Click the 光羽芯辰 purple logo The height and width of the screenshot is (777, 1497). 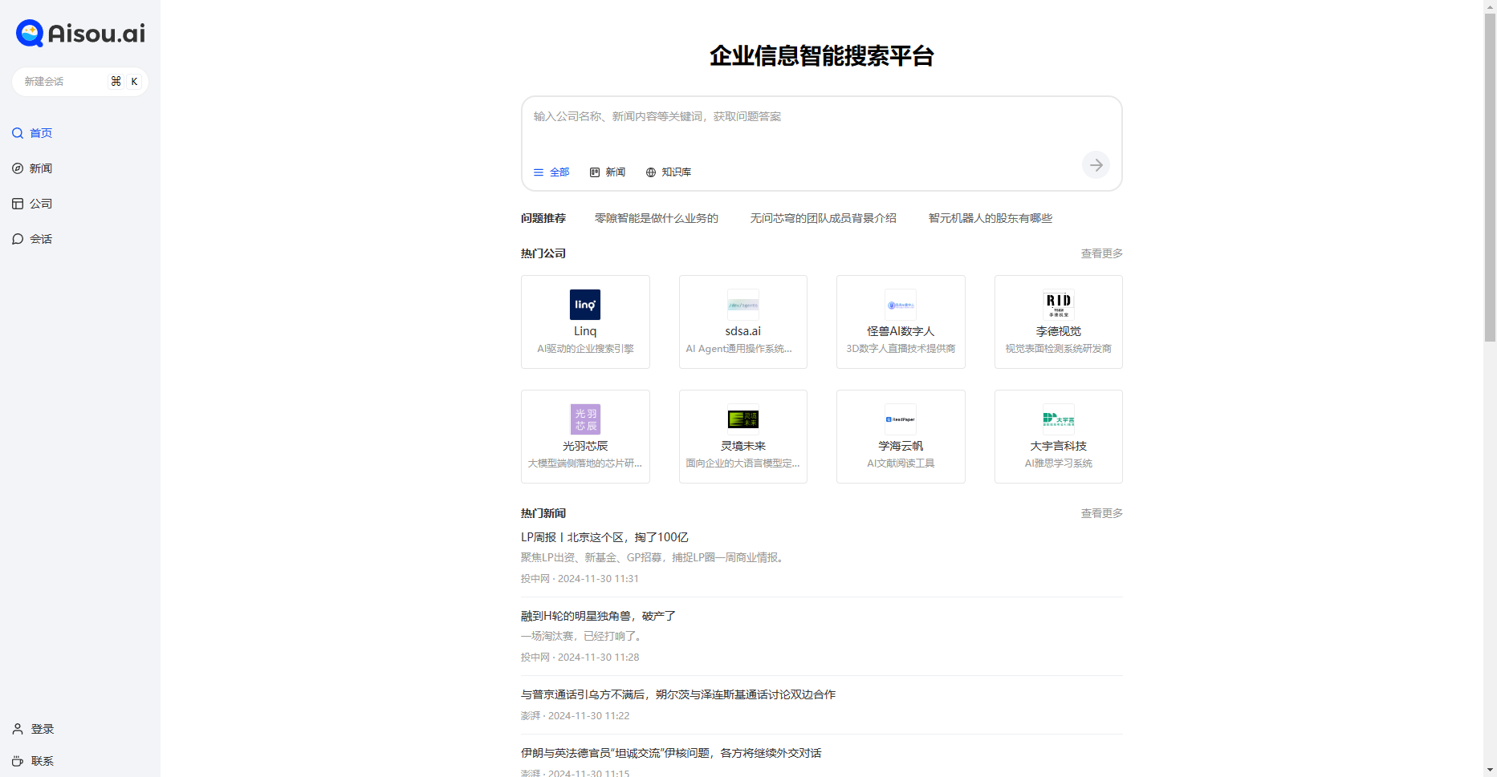point(585,419)
